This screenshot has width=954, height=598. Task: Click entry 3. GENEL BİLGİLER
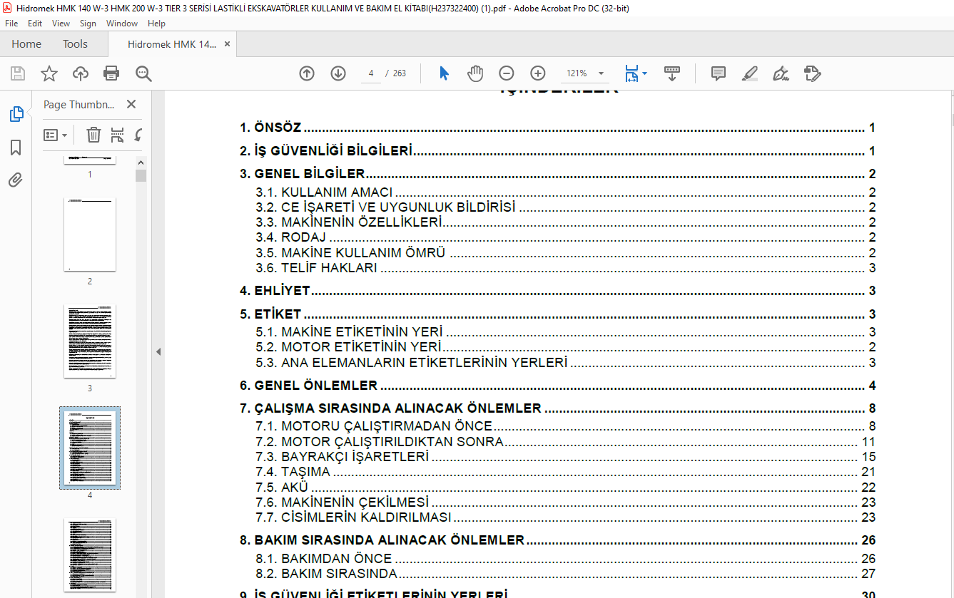click(557, 174)
